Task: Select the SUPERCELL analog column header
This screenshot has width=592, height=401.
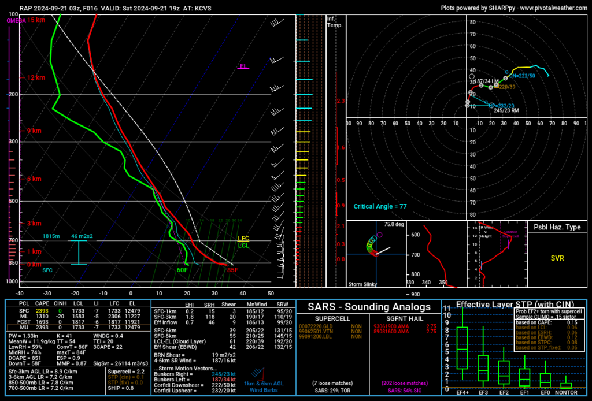Action: (331, 318)
